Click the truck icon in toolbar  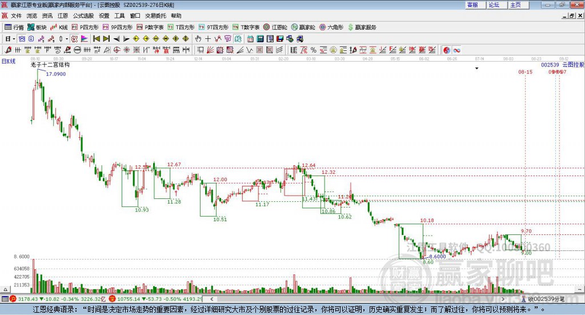pos(299,39)
